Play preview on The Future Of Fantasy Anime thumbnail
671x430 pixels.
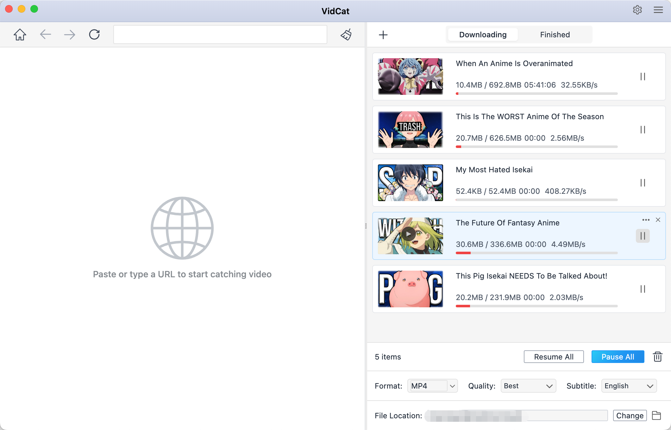click(x=409, y=234)
